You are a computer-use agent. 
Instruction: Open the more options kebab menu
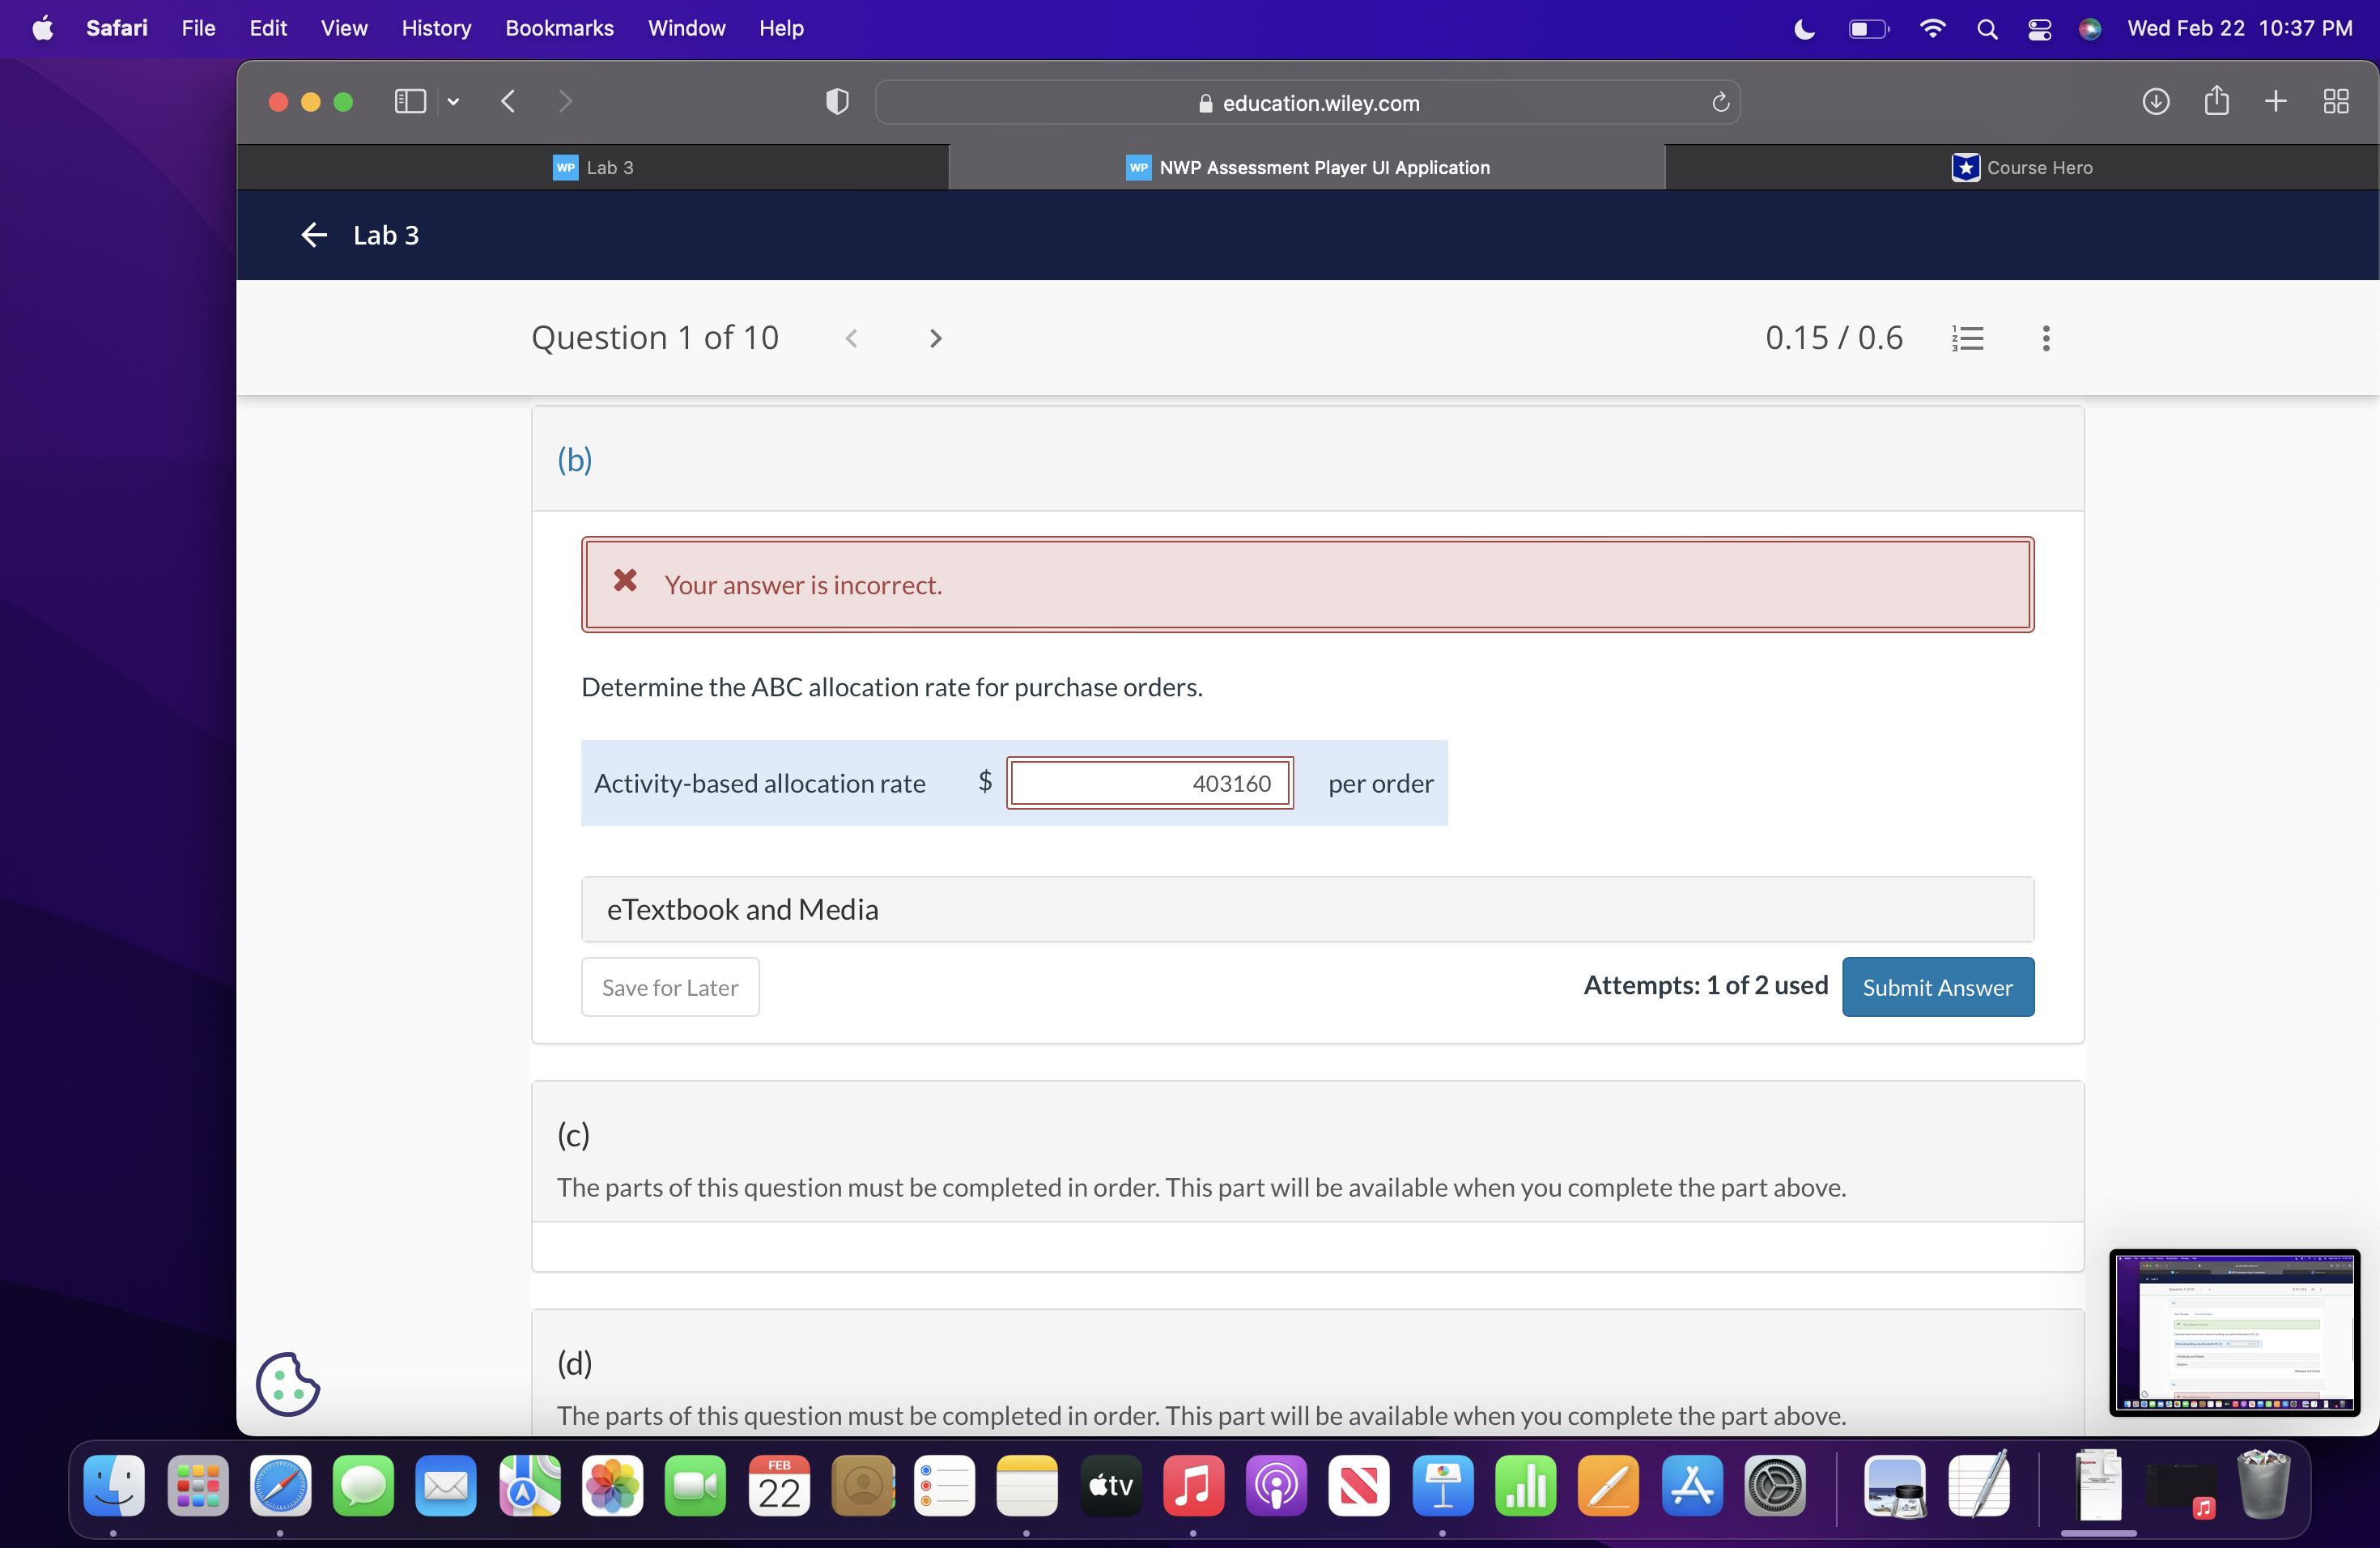2045,338
